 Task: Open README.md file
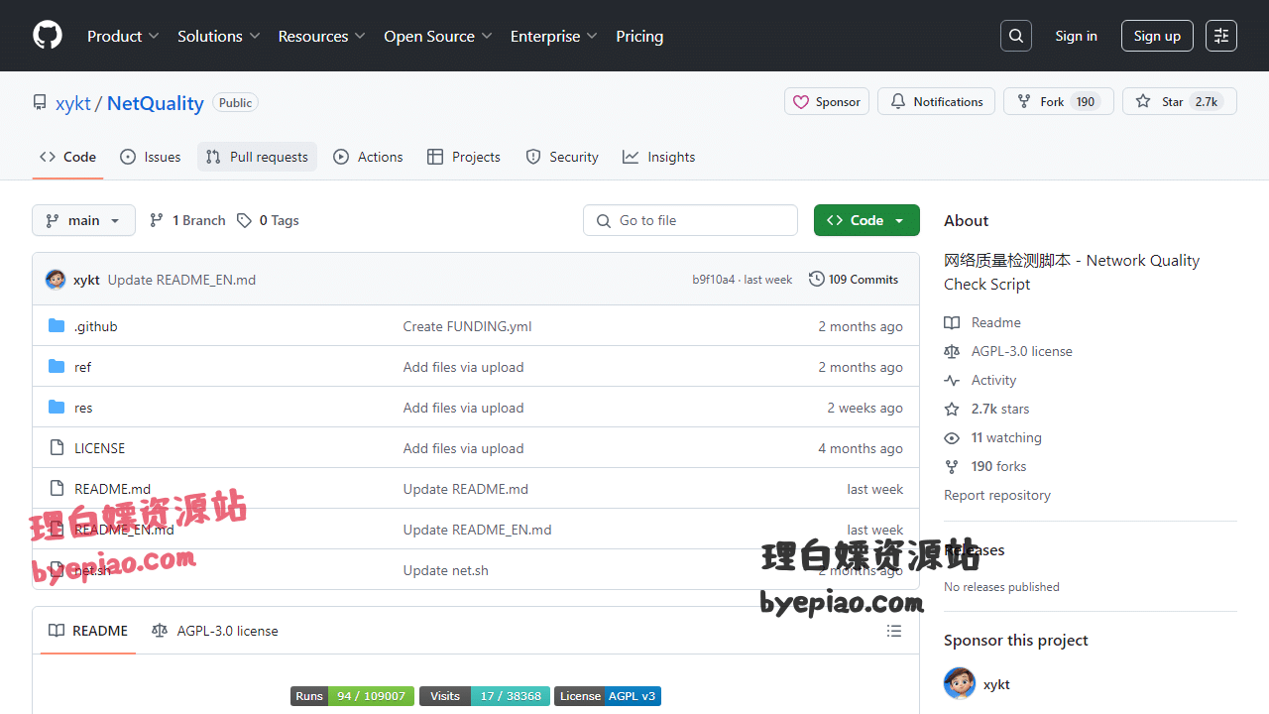[x=113, y=489]
